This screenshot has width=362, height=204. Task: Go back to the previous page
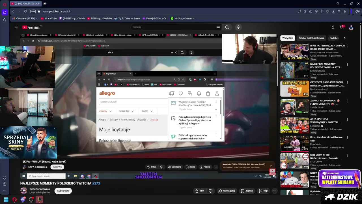click(x=13, y=11)
